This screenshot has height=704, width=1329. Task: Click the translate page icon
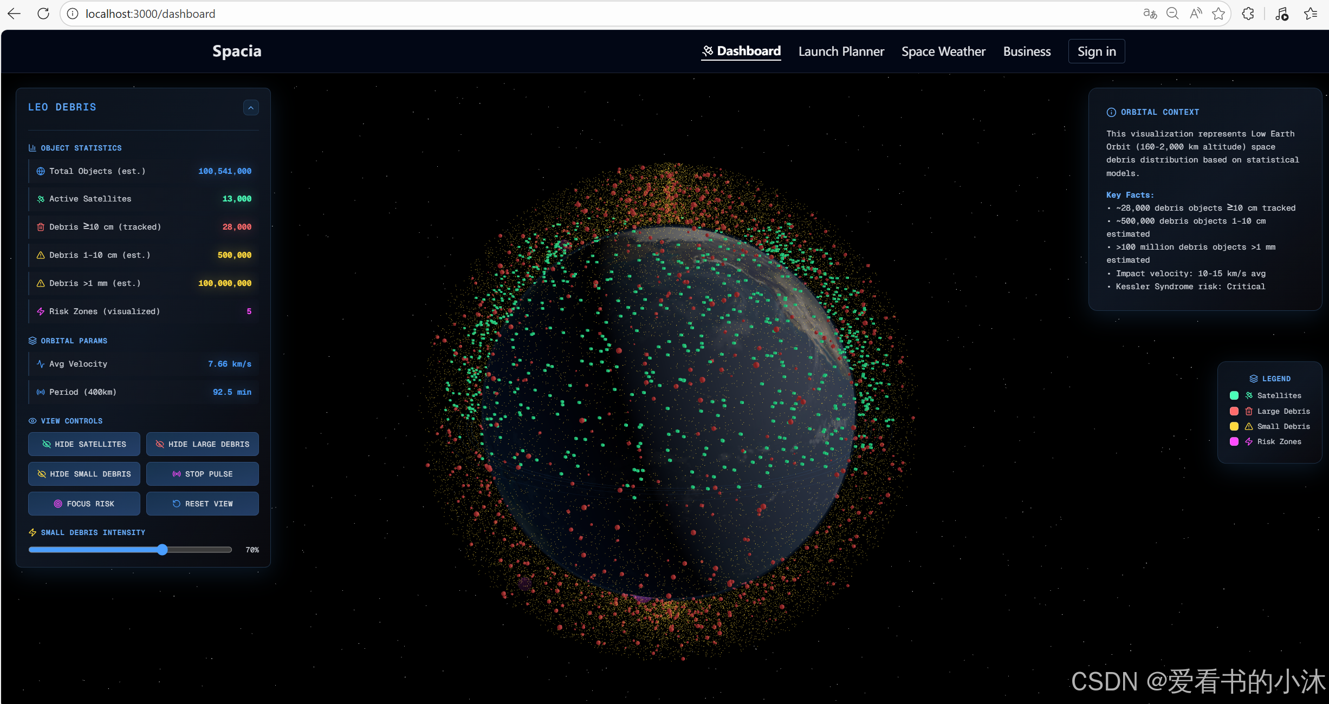click(1150, 14)
